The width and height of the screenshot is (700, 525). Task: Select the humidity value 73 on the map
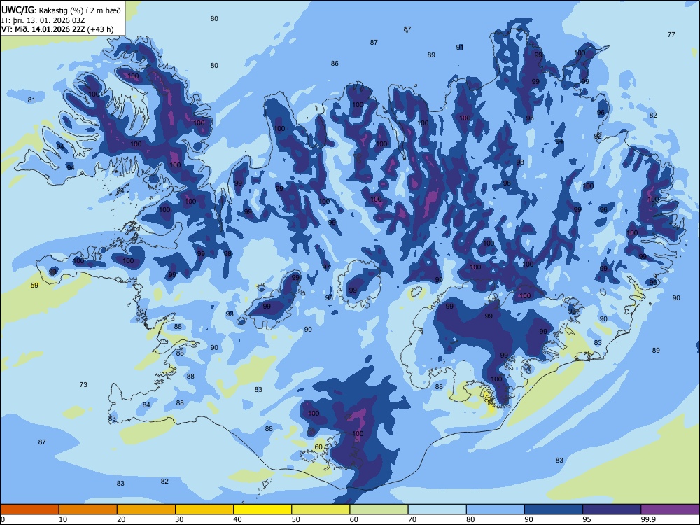pos(83,385)
